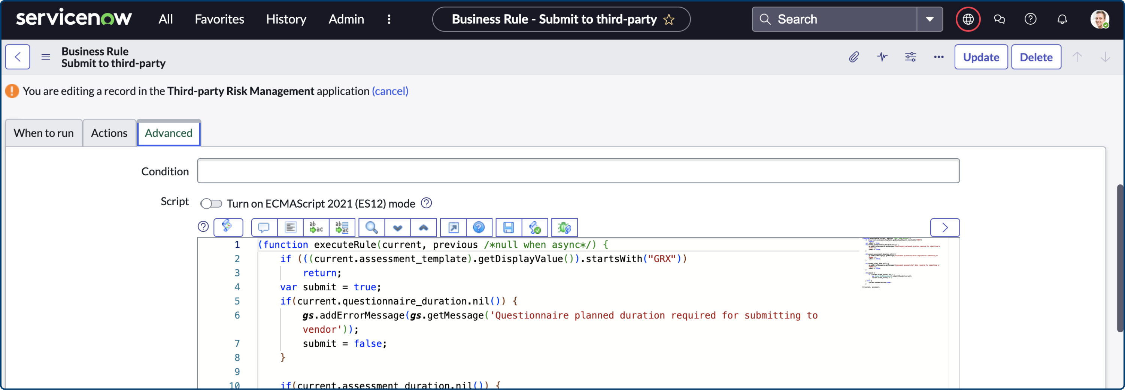Screen dimensions: 1125x390
Task: Pop out the script editor window
Action: tap(453, 227)
